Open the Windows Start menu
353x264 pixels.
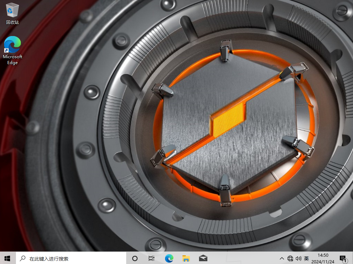coord(7,258)
